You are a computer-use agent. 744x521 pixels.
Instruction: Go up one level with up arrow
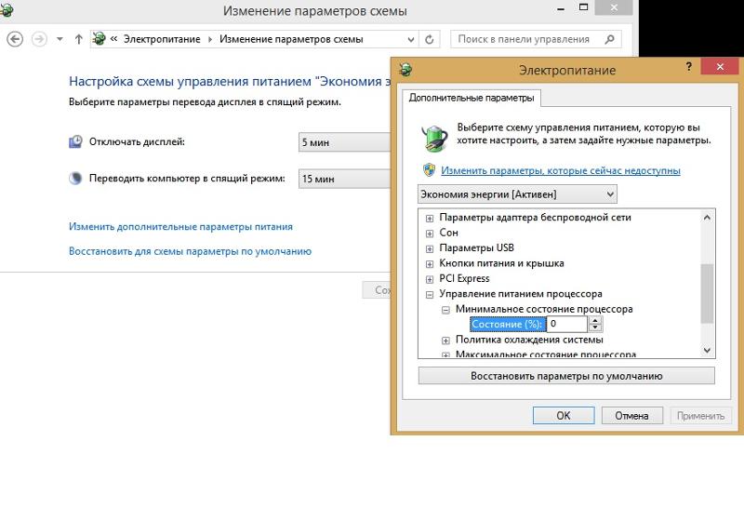pyautogui.click(x=79, y=39)
